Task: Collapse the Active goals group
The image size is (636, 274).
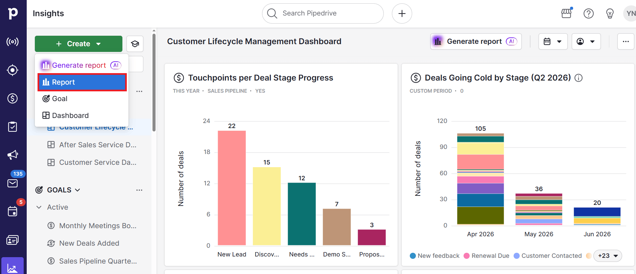Action: coord(39,207)
